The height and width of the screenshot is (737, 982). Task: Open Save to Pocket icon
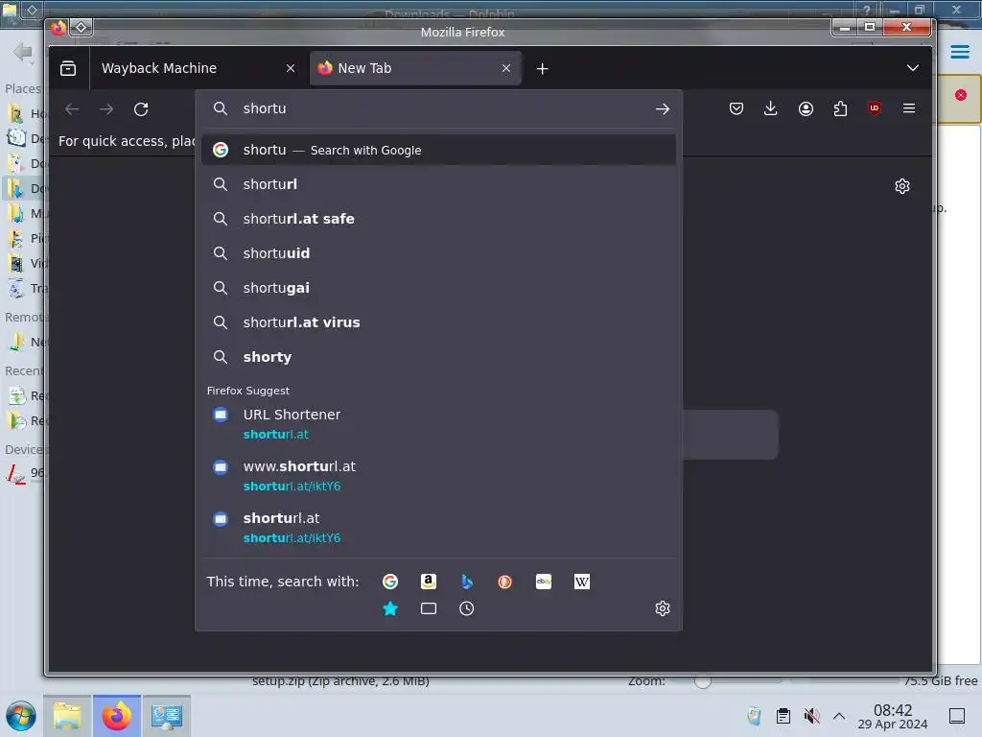(x=736, y=109)
